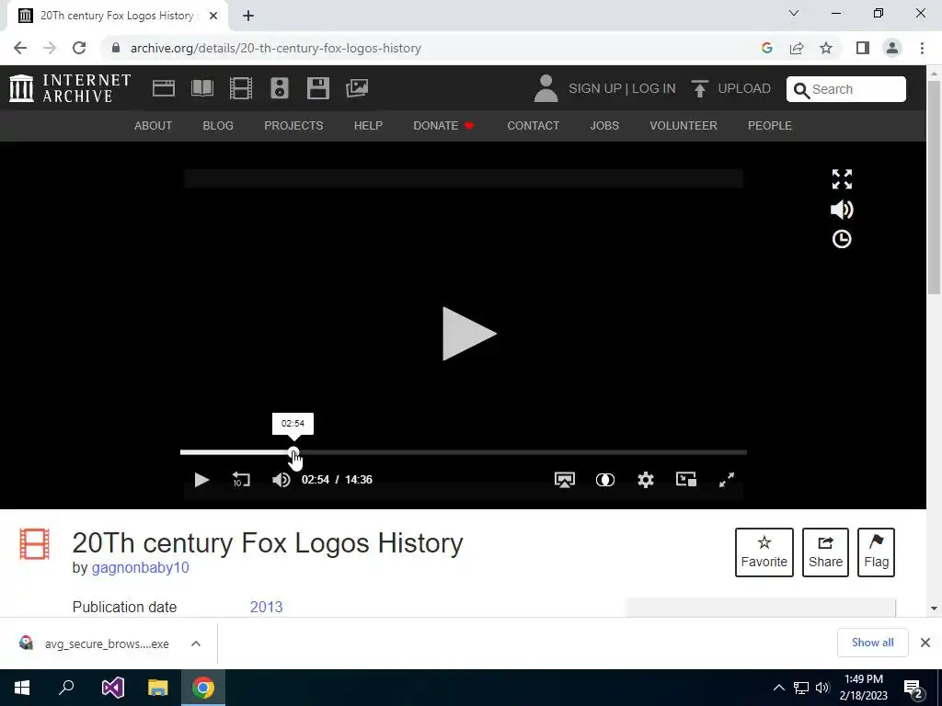This screenshot has height=706, width=942.
Task: Open the HELP menu item
Action: (x=368, y=125)
